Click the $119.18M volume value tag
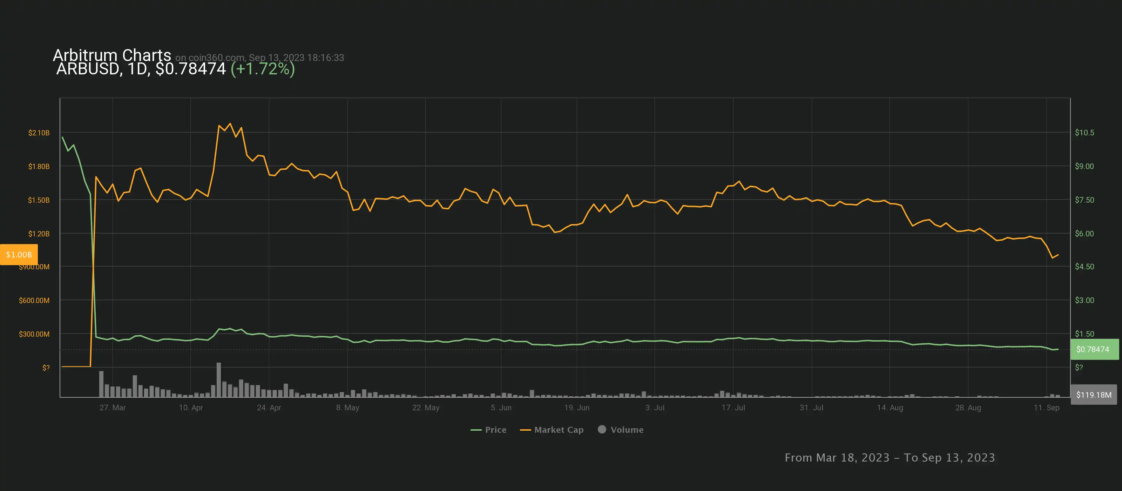 point(1094,395)
